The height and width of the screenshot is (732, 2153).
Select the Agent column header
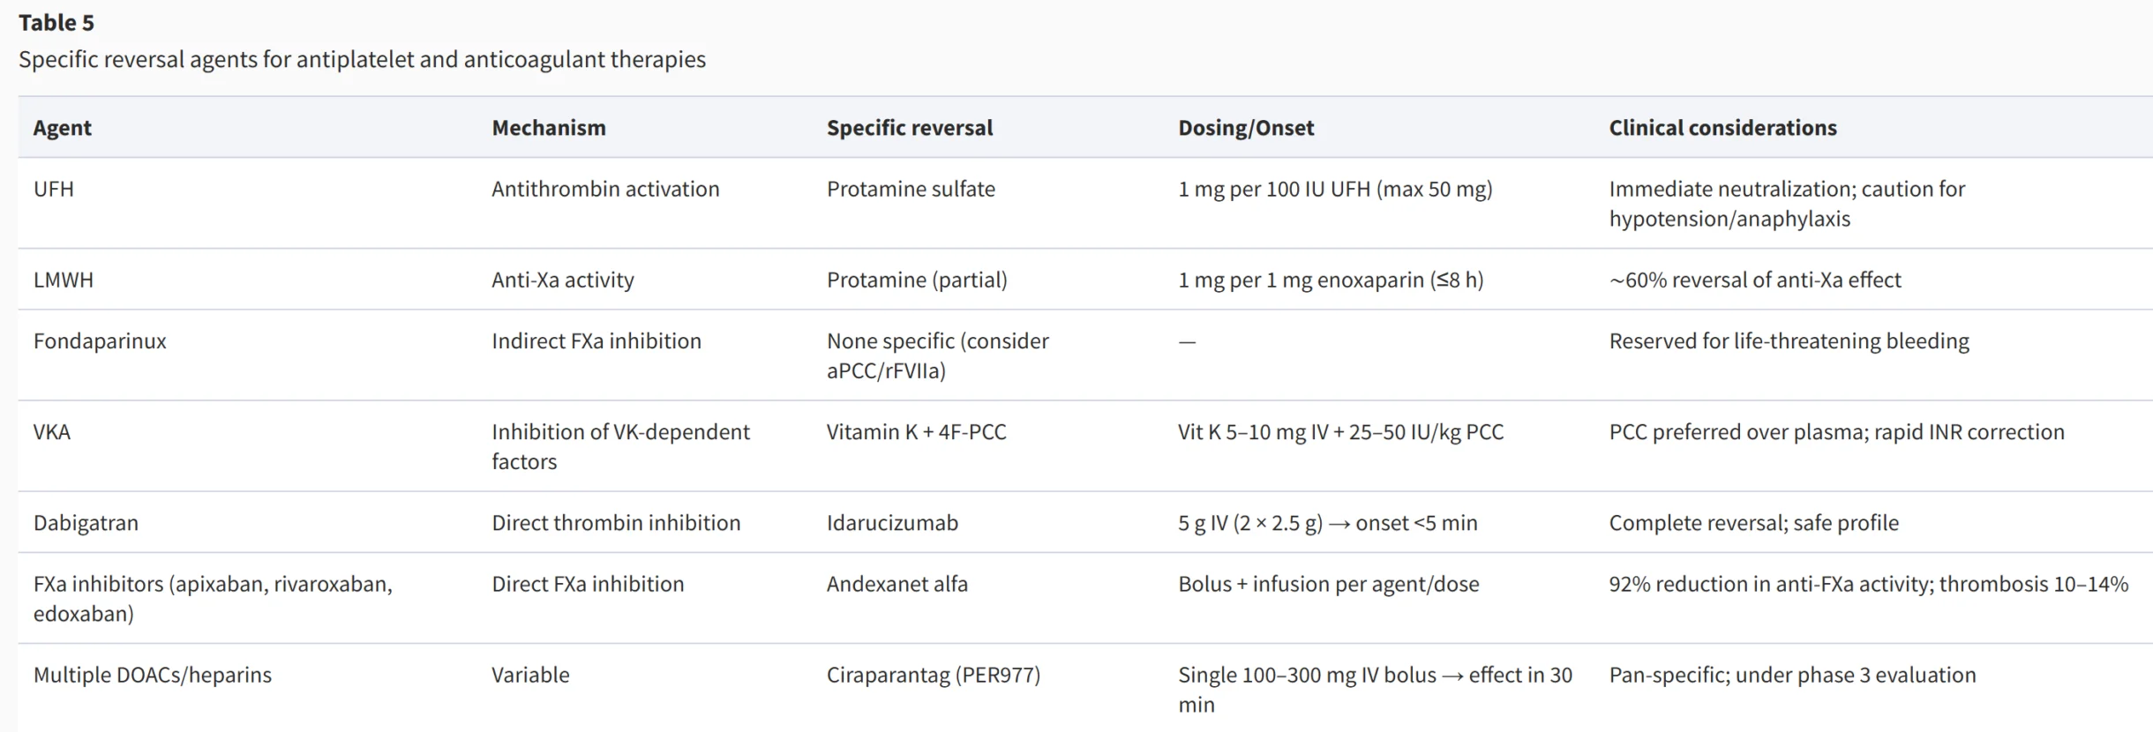(62, 128)
